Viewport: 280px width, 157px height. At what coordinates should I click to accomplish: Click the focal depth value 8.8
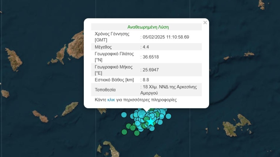[146, 80]
